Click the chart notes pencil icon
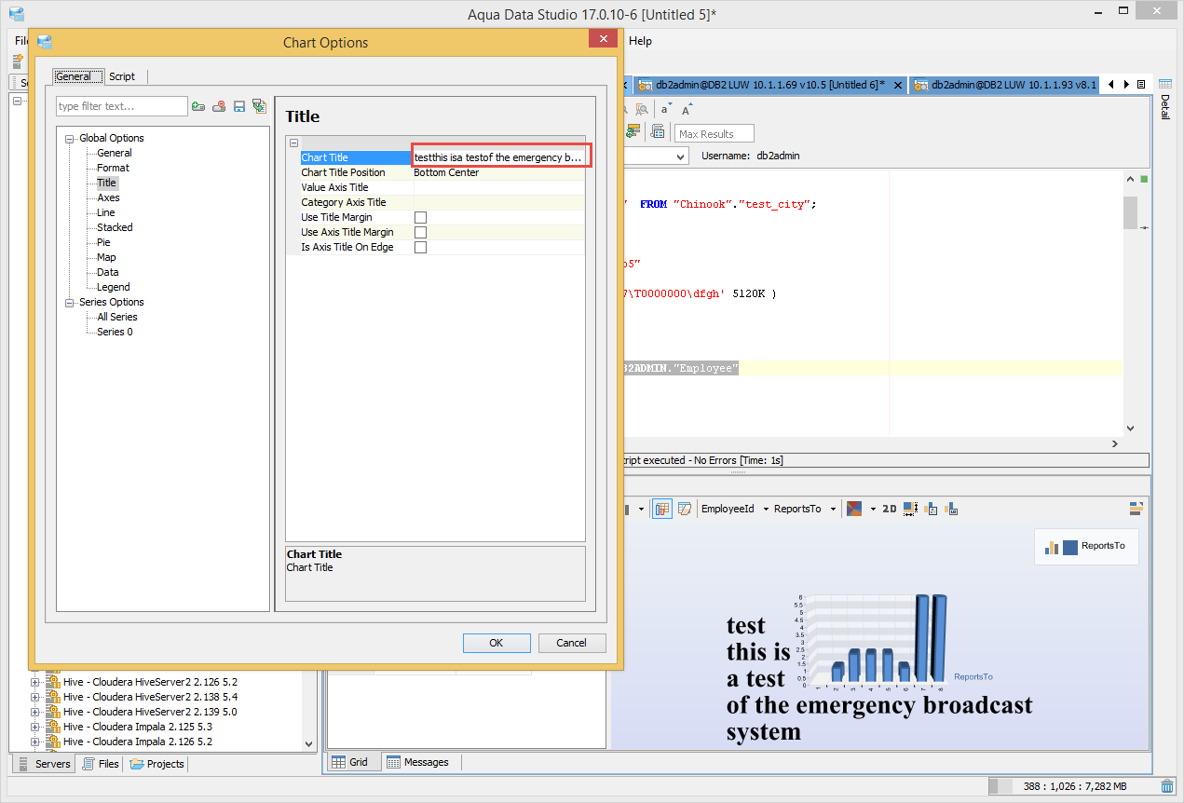 (x=684, y=509)
